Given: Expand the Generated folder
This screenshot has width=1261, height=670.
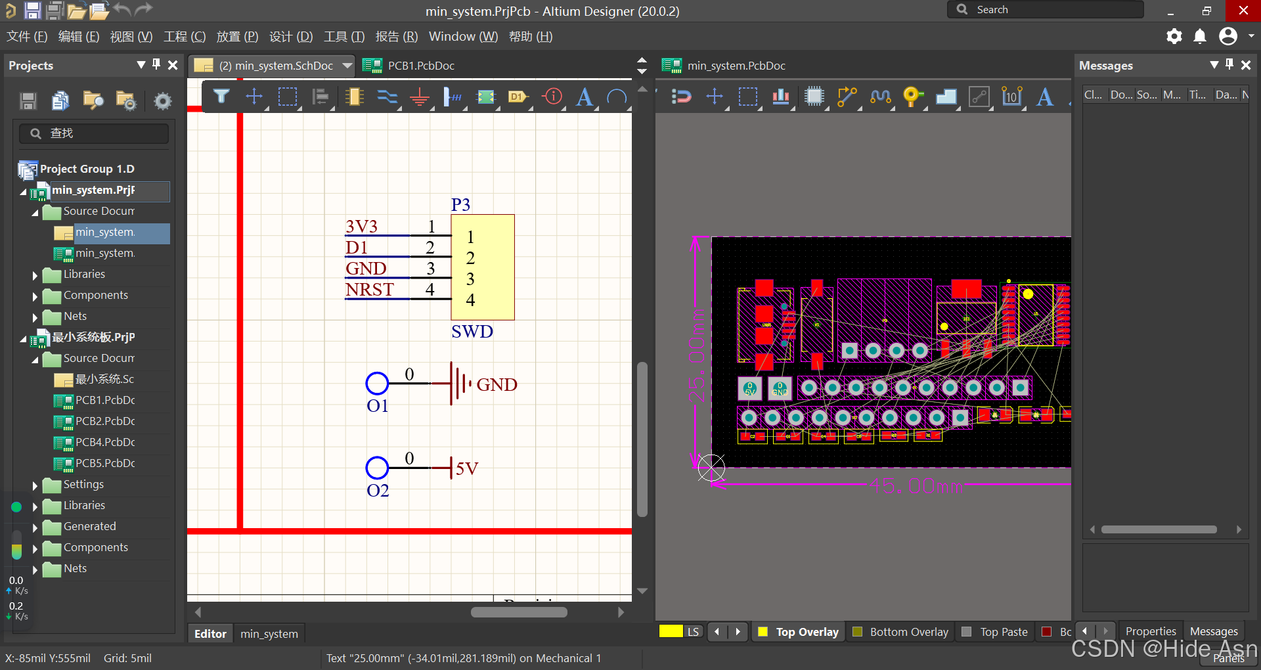Looking at the screenshot, I should click(35, 528).
